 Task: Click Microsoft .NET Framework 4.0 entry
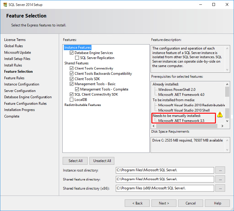click(x=181, y=95)
